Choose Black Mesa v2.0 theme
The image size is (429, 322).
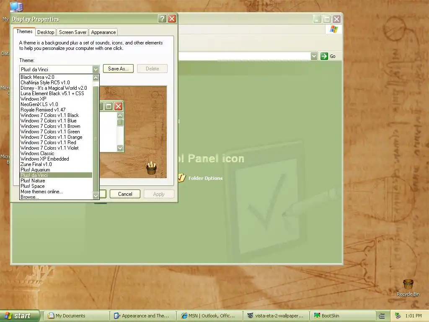pyautogui.click(x=56, y=77)
